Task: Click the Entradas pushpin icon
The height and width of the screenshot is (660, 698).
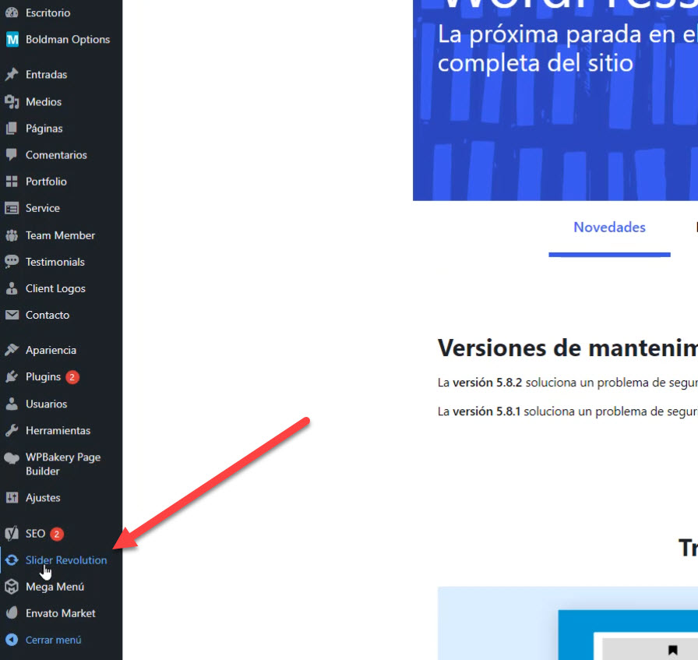Action: [12, 74]
